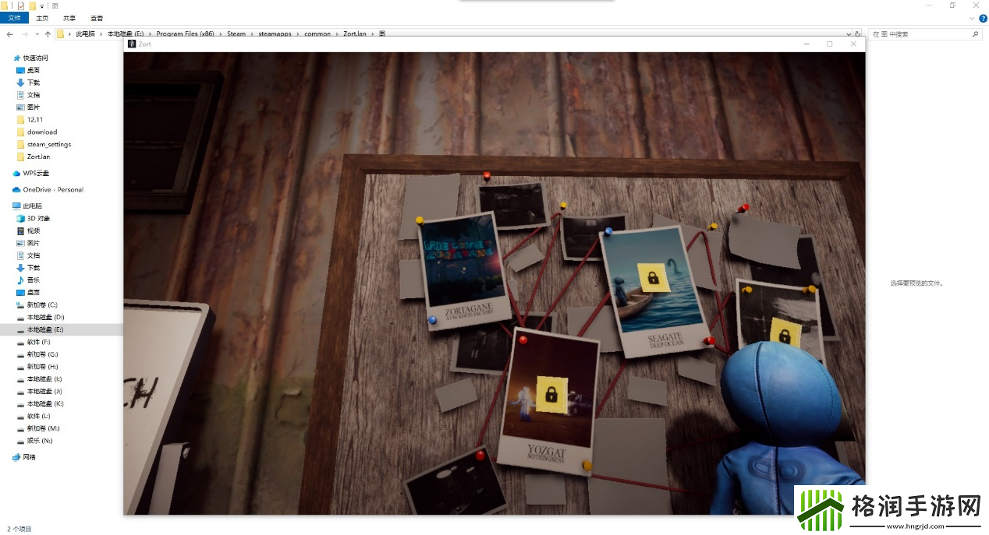Viewport: 989px width, 535px height.
Task: Go up one folder with the up arrow
Action: 48,34
